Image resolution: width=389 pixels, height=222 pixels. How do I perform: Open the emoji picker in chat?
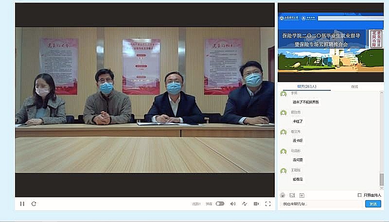283,195
